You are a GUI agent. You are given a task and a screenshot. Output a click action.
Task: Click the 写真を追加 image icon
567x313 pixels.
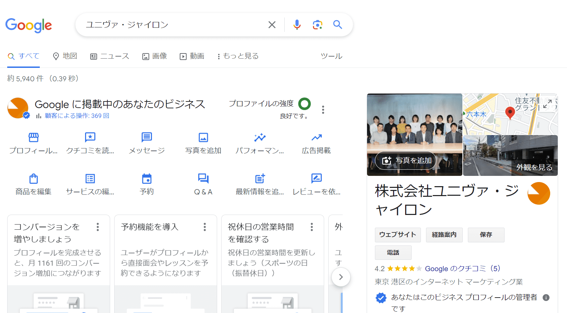tap(203, 137)
